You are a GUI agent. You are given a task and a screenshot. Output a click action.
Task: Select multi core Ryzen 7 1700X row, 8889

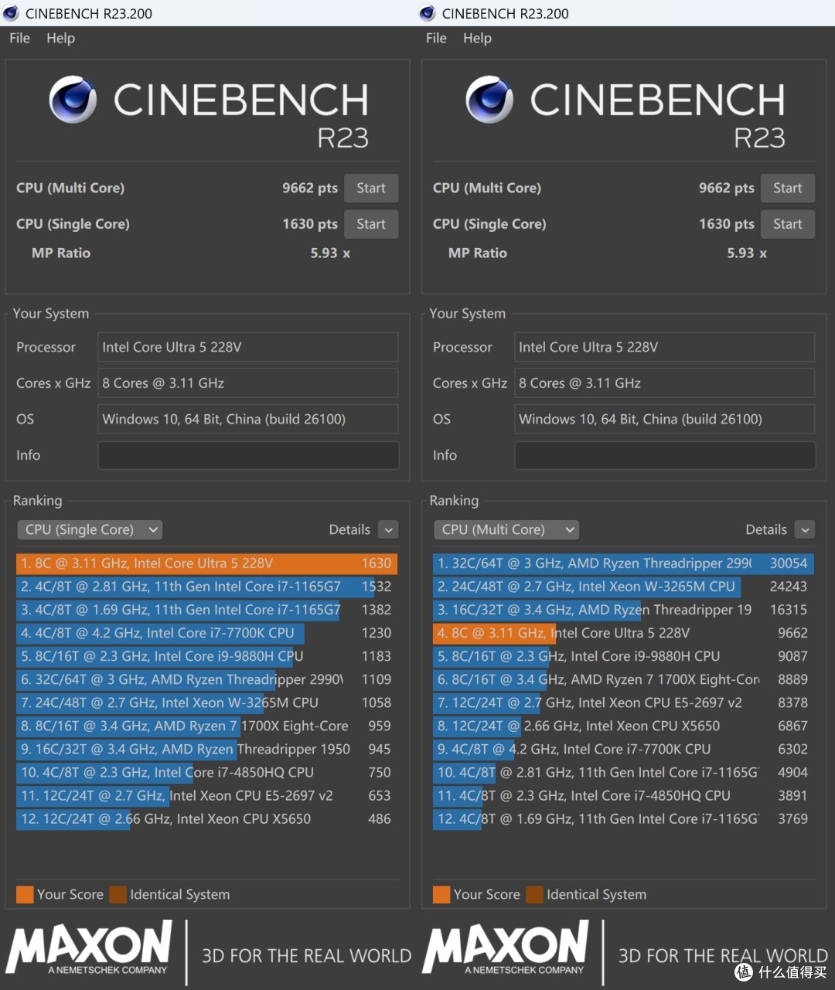(623, 679)
